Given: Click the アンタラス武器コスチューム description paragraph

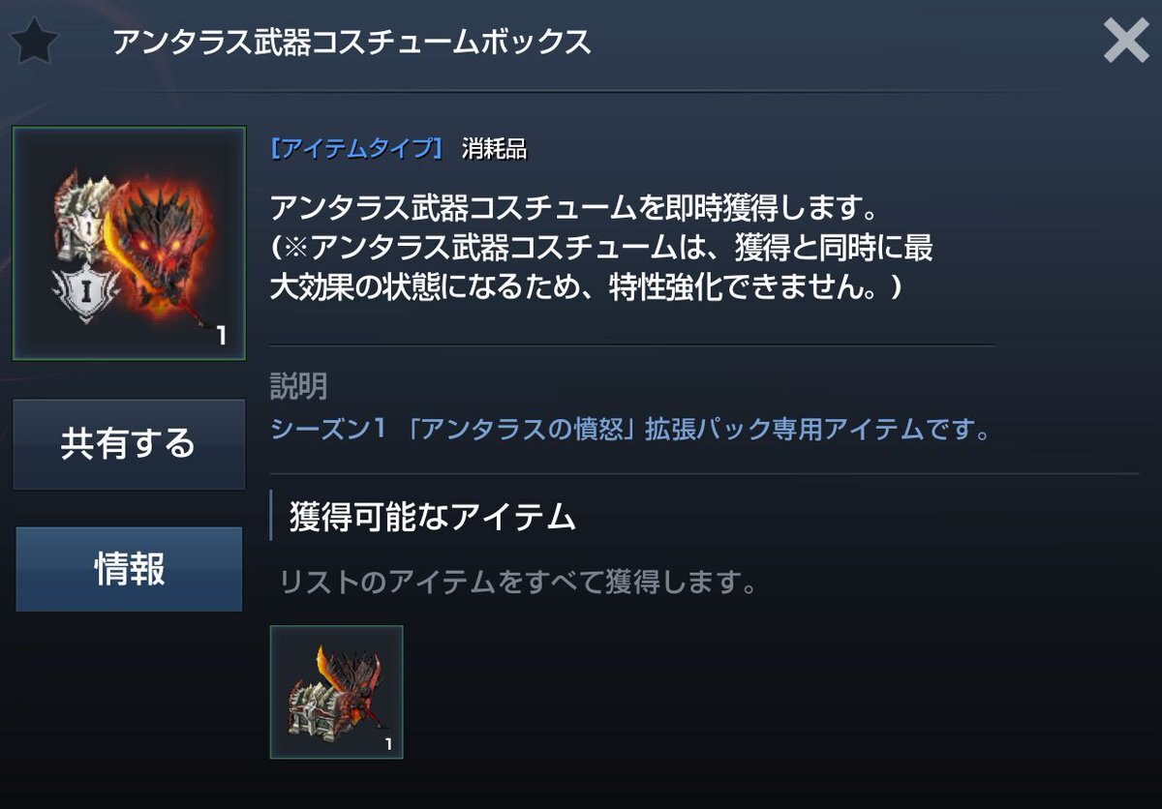Looking at the screenshot, I should coord(601,247).
